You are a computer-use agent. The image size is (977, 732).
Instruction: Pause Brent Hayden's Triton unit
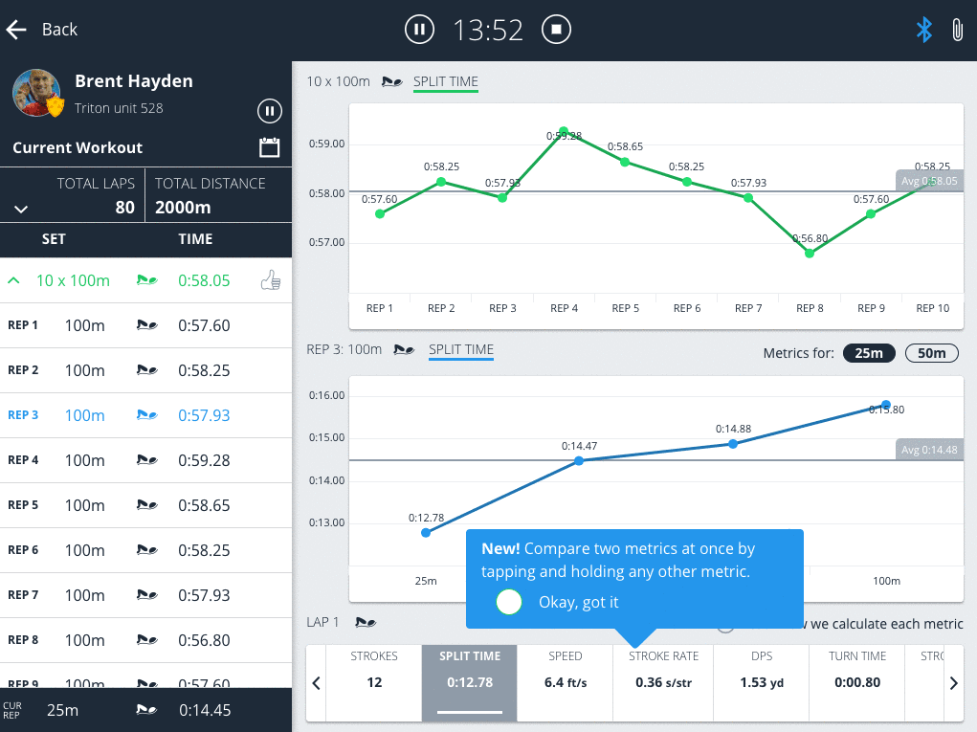tap(270, 112)
